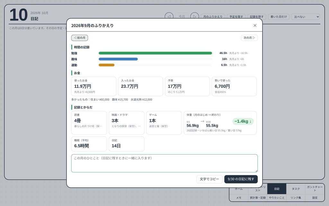Screen dimensions: 329x206
Task: Click 9/30 の日記に残す button
Action: (241, 179)
